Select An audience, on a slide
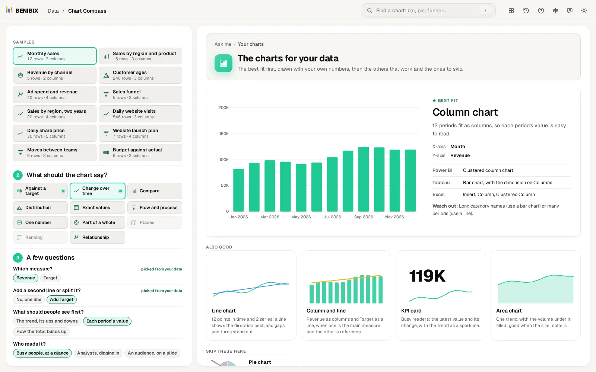This screenshot has height=372, width=596. [152, 353]
